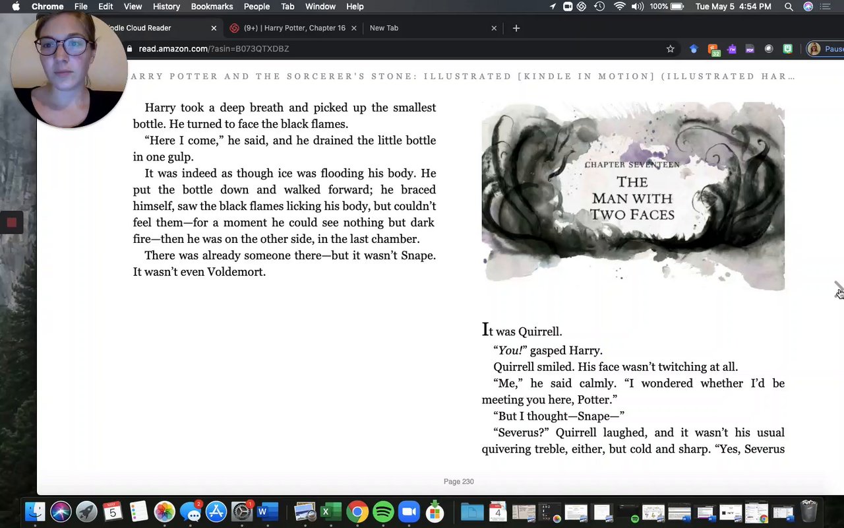
Task: Click the red stop recording square
Action: coord(11,222)
